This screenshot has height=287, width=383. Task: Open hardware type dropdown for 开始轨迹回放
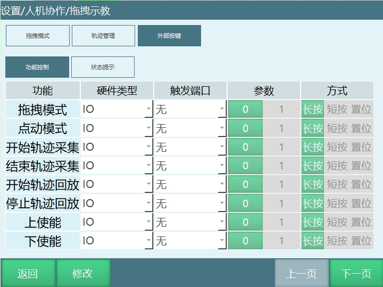tap(116, 184)
